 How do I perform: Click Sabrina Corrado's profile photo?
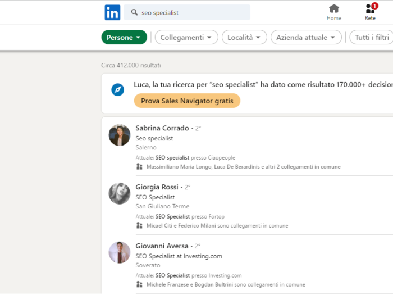click(x=120, y=135)
